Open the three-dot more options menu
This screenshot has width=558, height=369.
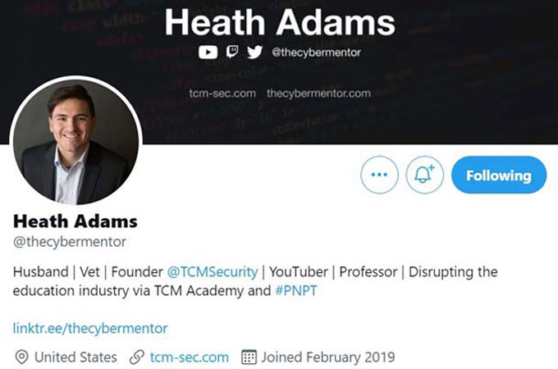379,175
